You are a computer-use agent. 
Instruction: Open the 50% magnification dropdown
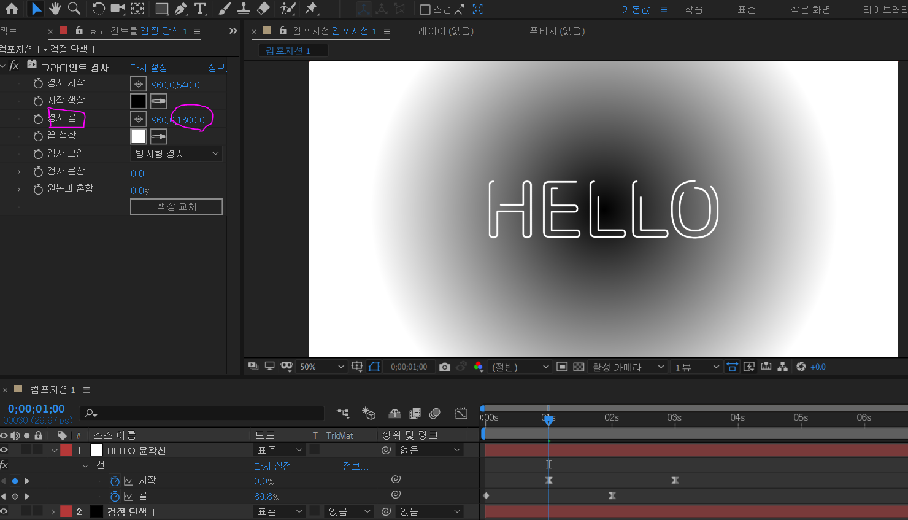(x=321, y=367)
